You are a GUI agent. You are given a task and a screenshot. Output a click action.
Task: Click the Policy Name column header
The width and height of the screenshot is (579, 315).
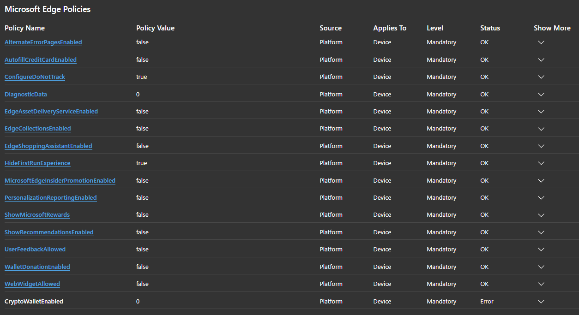(x=24, y=28)
